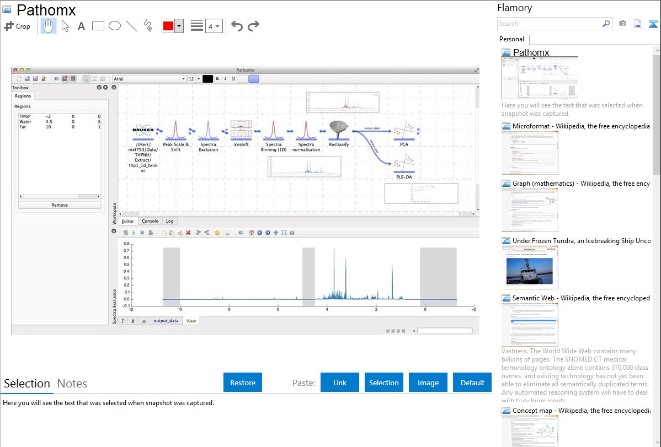Open the color picker dropdown arrow
The image size is (661, 447).
point(179,26)
